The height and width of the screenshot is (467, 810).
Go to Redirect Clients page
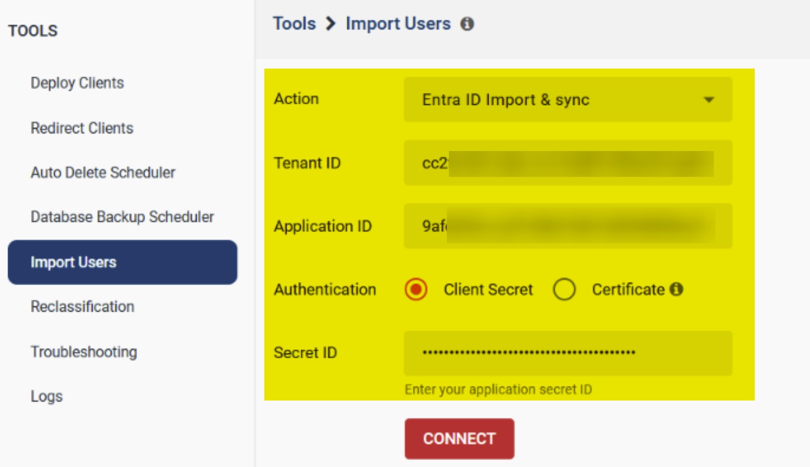82,128
